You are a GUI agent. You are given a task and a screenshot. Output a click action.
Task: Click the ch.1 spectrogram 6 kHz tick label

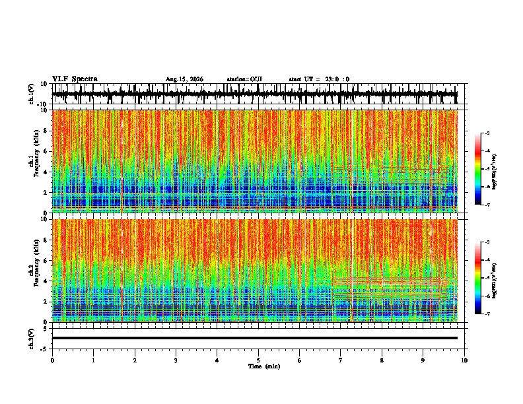[46, 151]
